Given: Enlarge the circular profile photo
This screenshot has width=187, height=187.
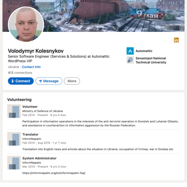Looking at the screenshot, I should click(x=26, y=24).
